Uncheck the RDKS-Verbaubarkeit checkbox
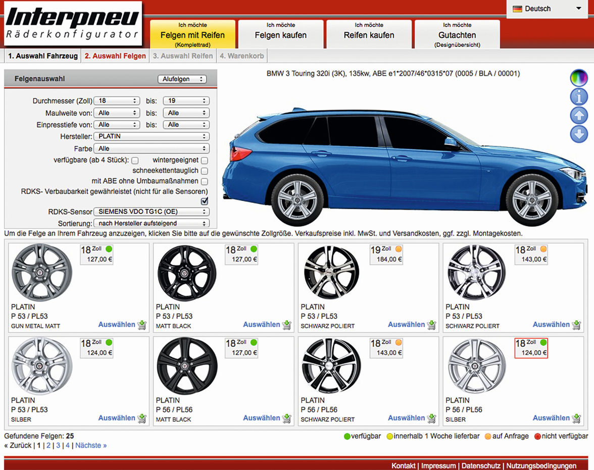This screenshot has height=470, width=594. pyautogui.click(x=205, y=201)
